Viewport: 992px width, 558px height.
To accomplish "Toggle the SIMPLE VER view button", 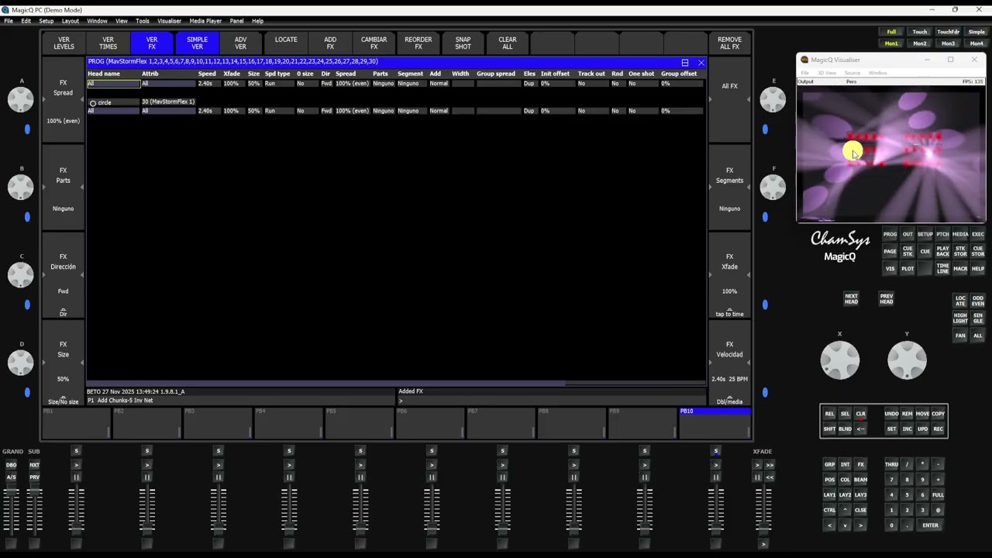I will click(197, 43).
